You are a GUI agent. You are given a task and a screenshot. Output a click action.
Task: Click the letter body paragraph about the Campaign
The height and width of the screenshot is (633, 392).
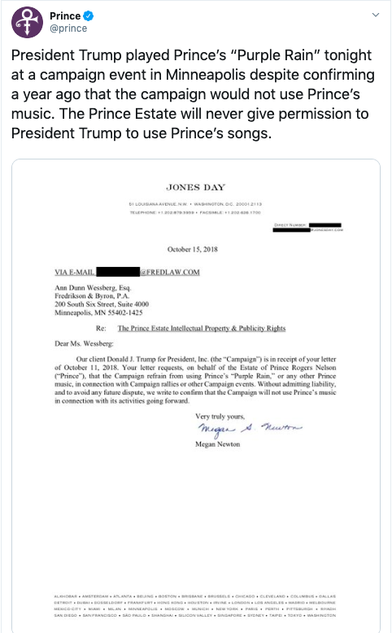click(195, 380)
